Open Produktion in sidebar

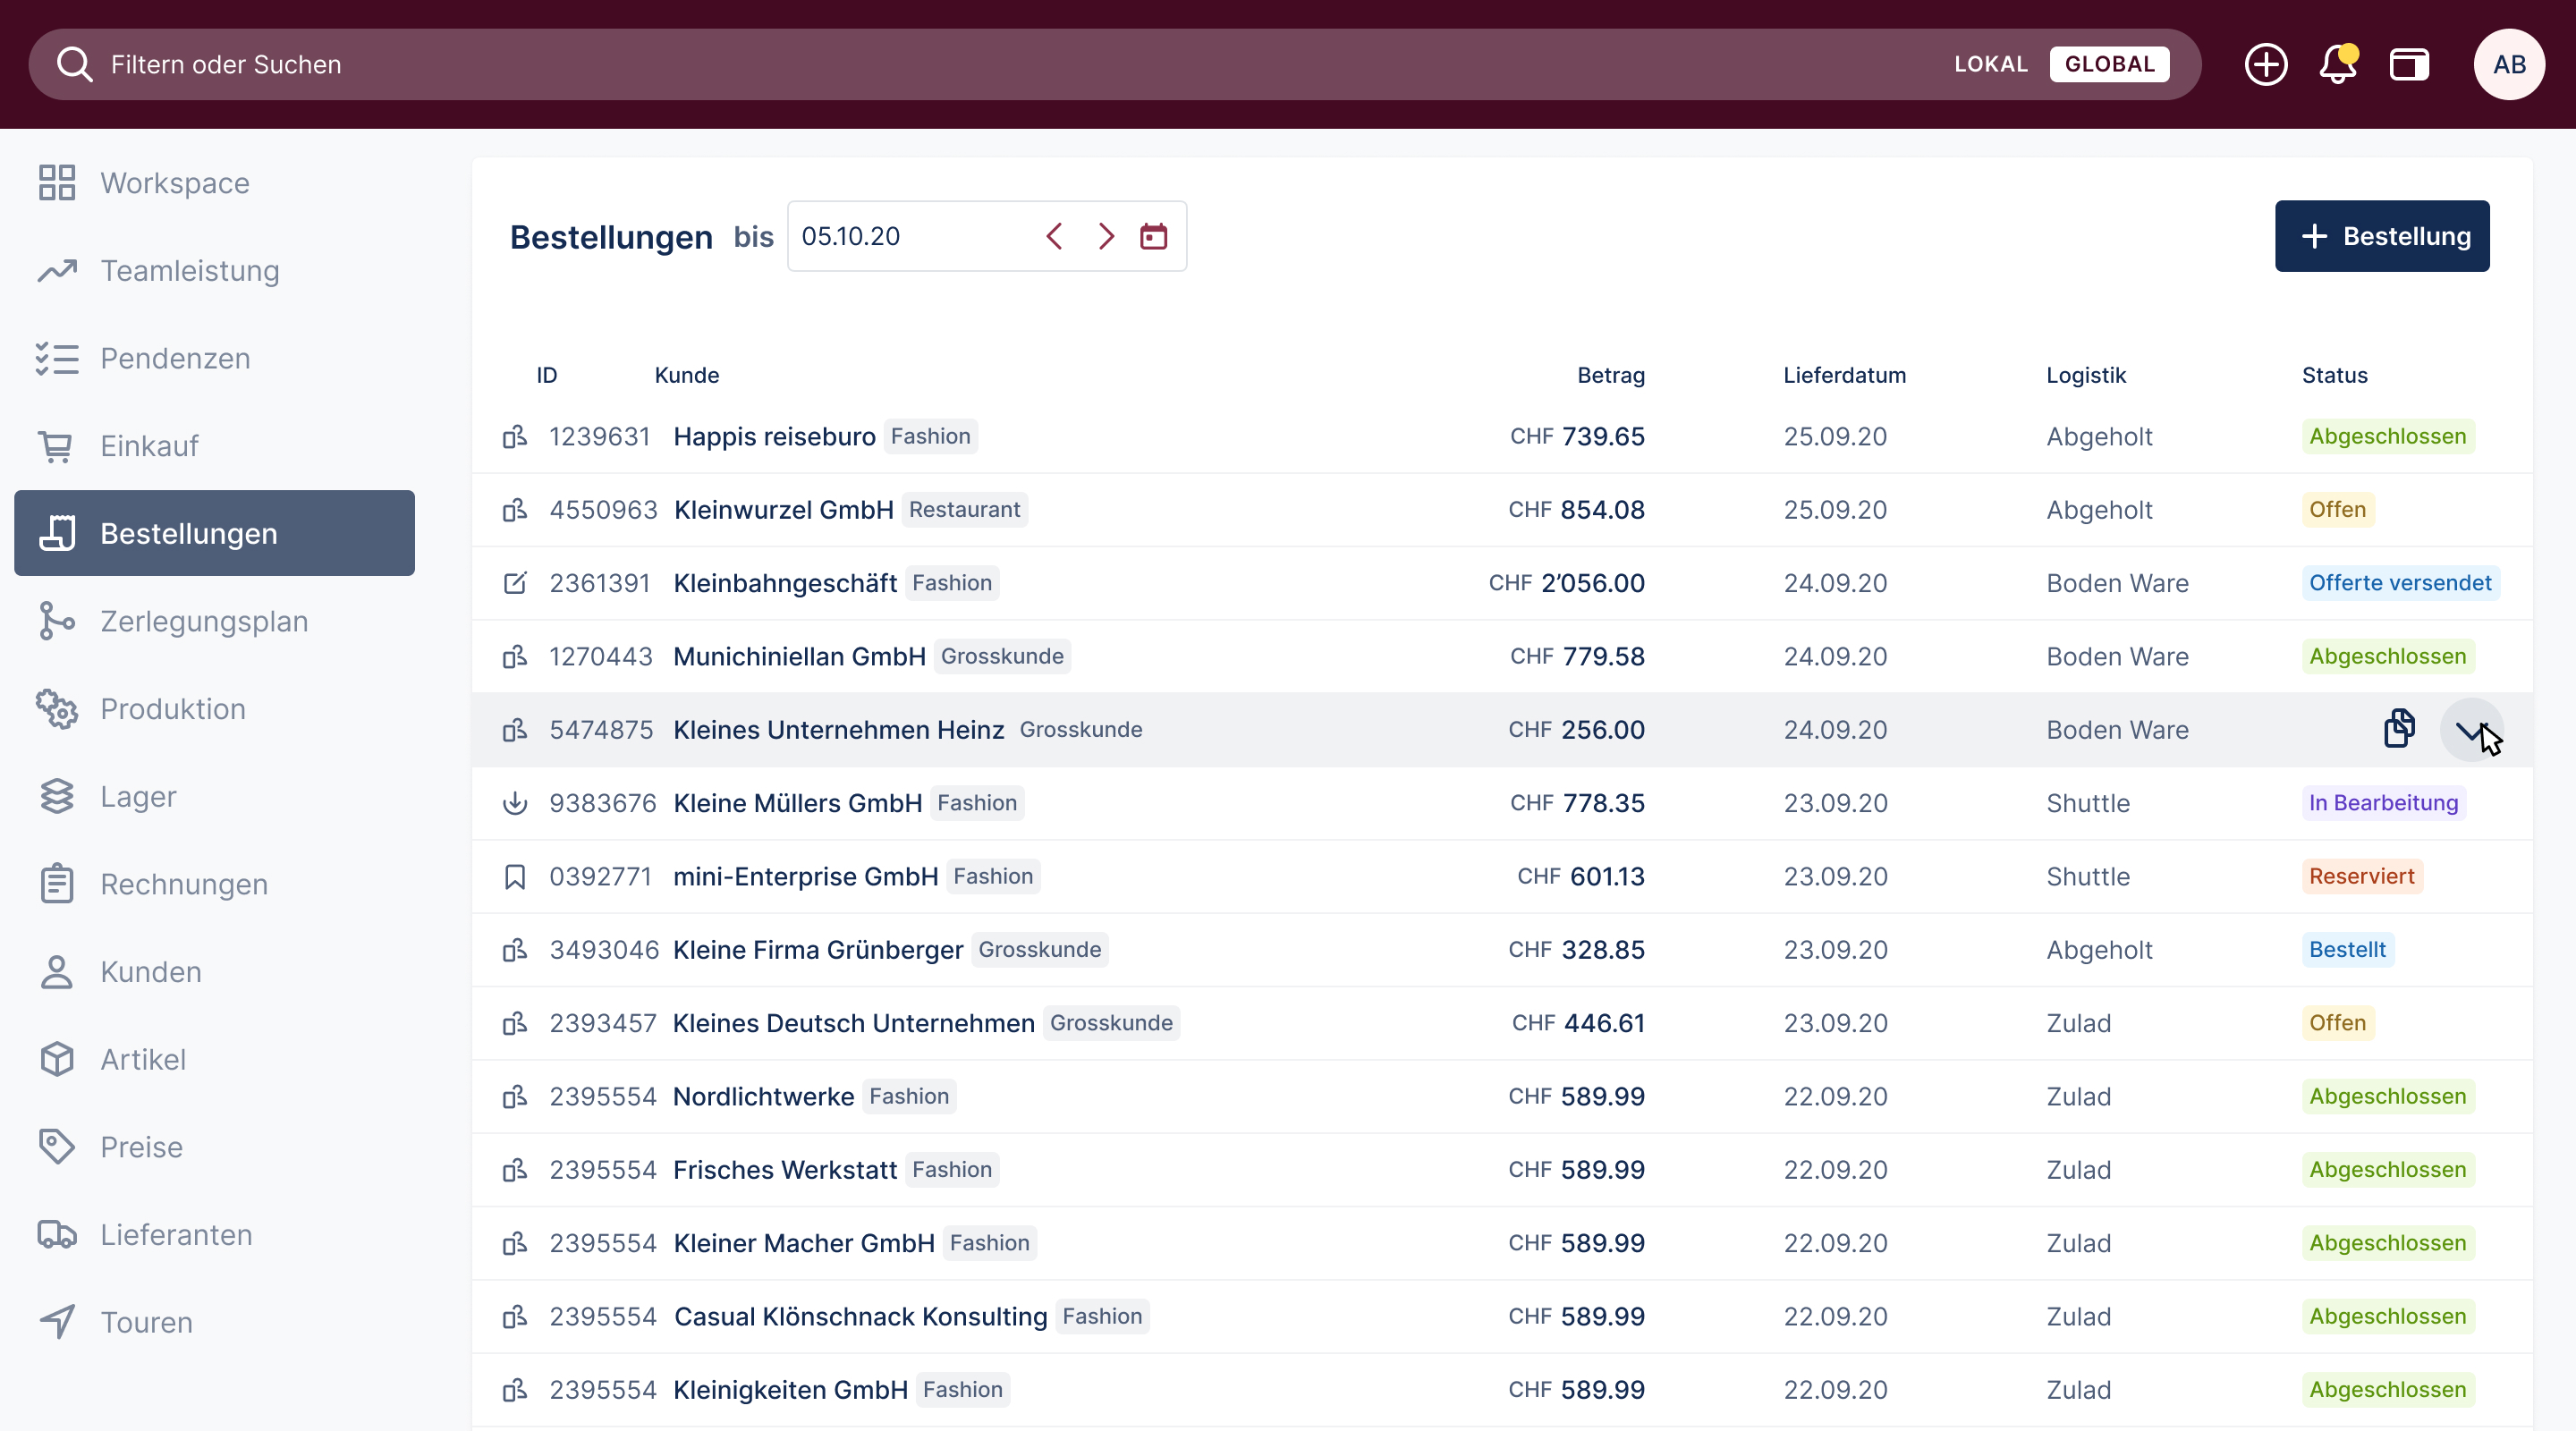[x=214, y=709]
